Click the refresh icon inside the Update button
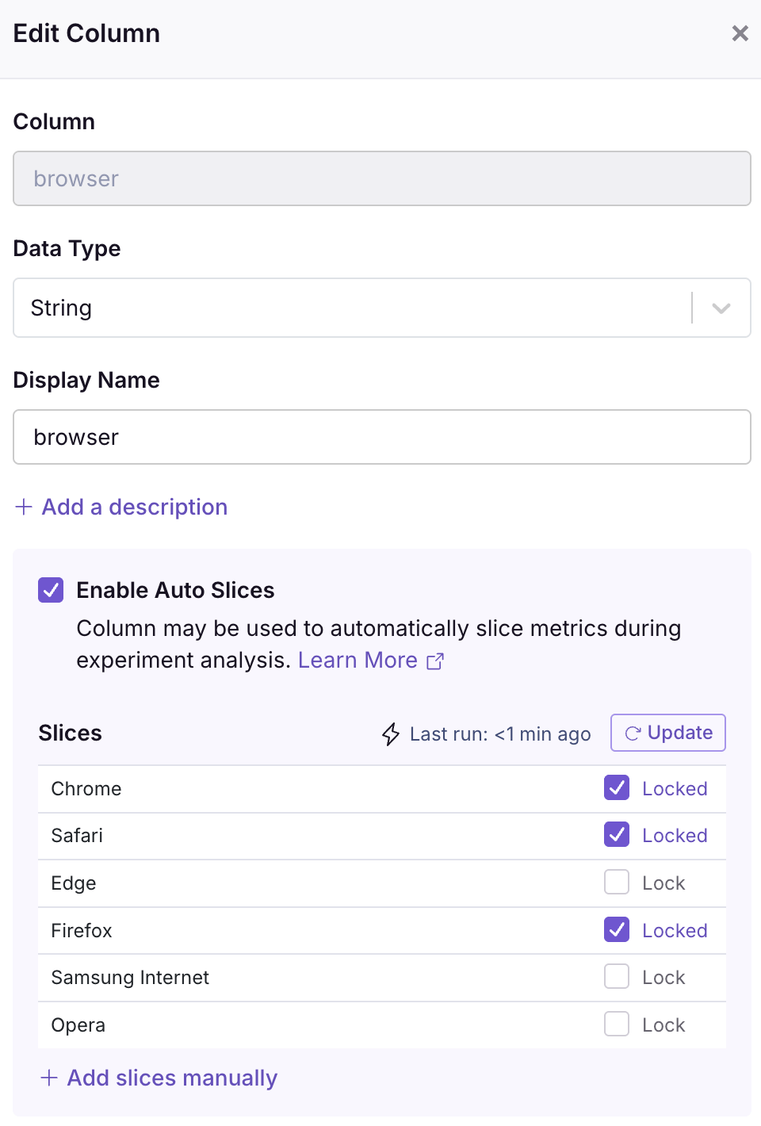 click(632, 733)
